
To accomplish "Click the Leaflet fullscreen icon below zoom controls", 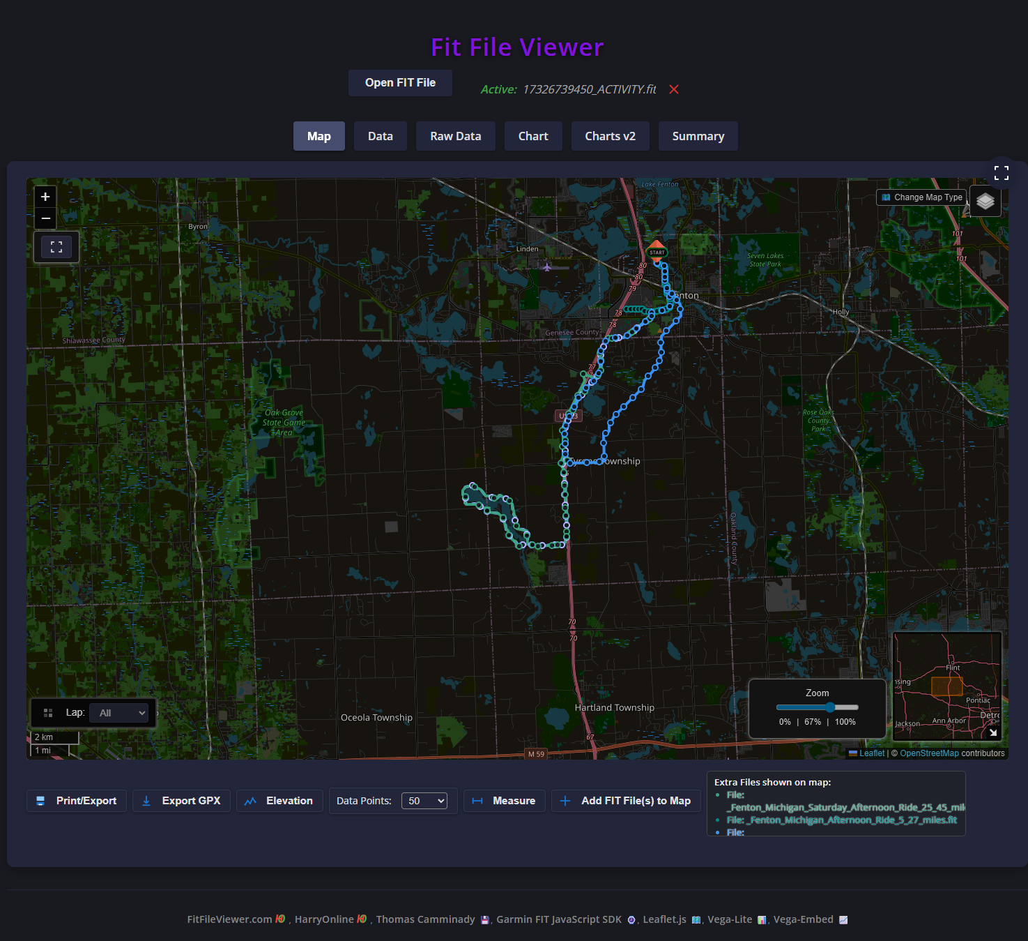I will [x=56, y=246].
